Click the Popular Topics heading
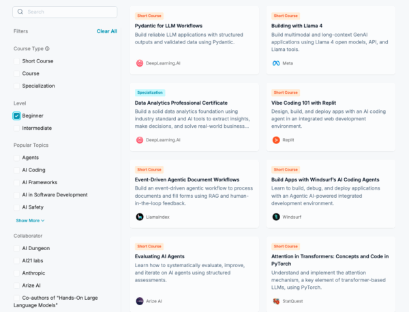The height and width of the screenshot is (312, 409). 31,145
